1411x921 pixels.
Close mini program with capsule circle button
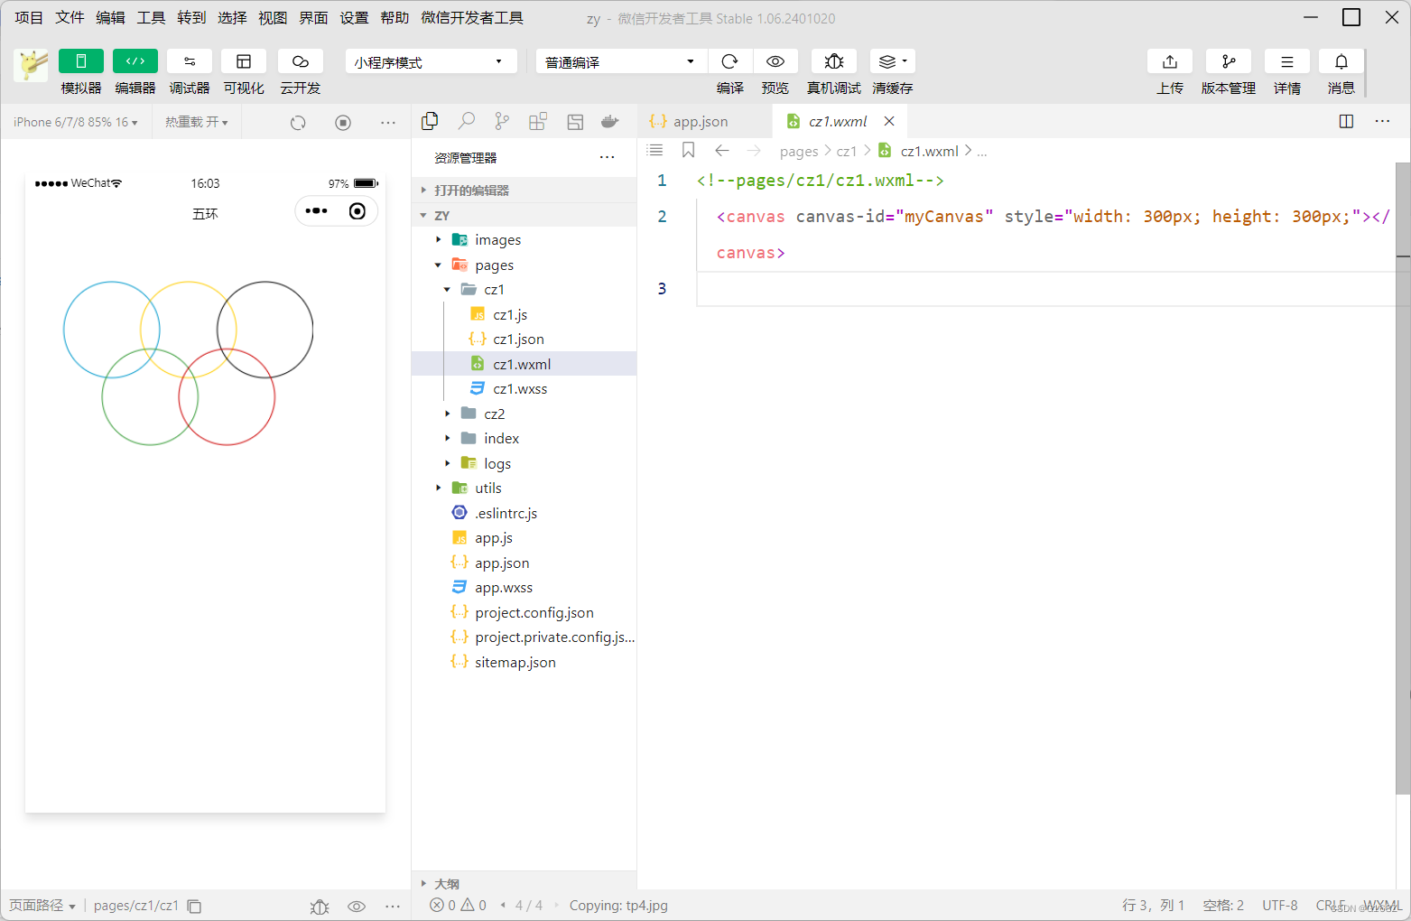[x=357, y=211]
